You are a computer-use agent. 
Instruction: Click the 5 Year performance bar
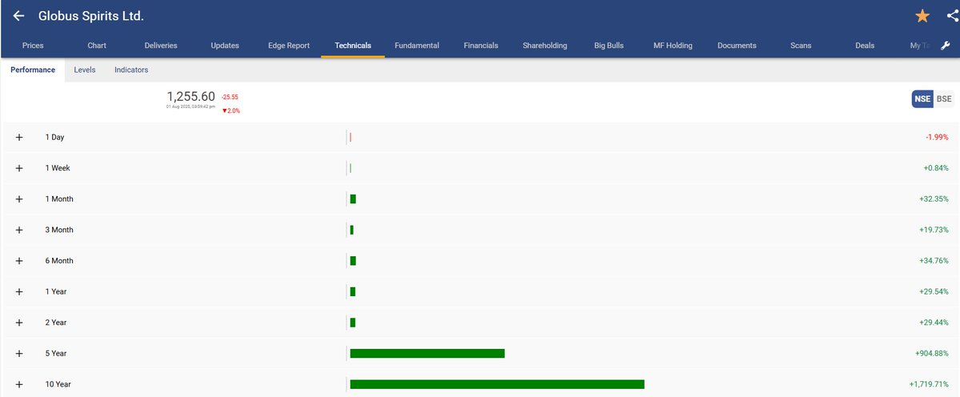click(427, 353)
